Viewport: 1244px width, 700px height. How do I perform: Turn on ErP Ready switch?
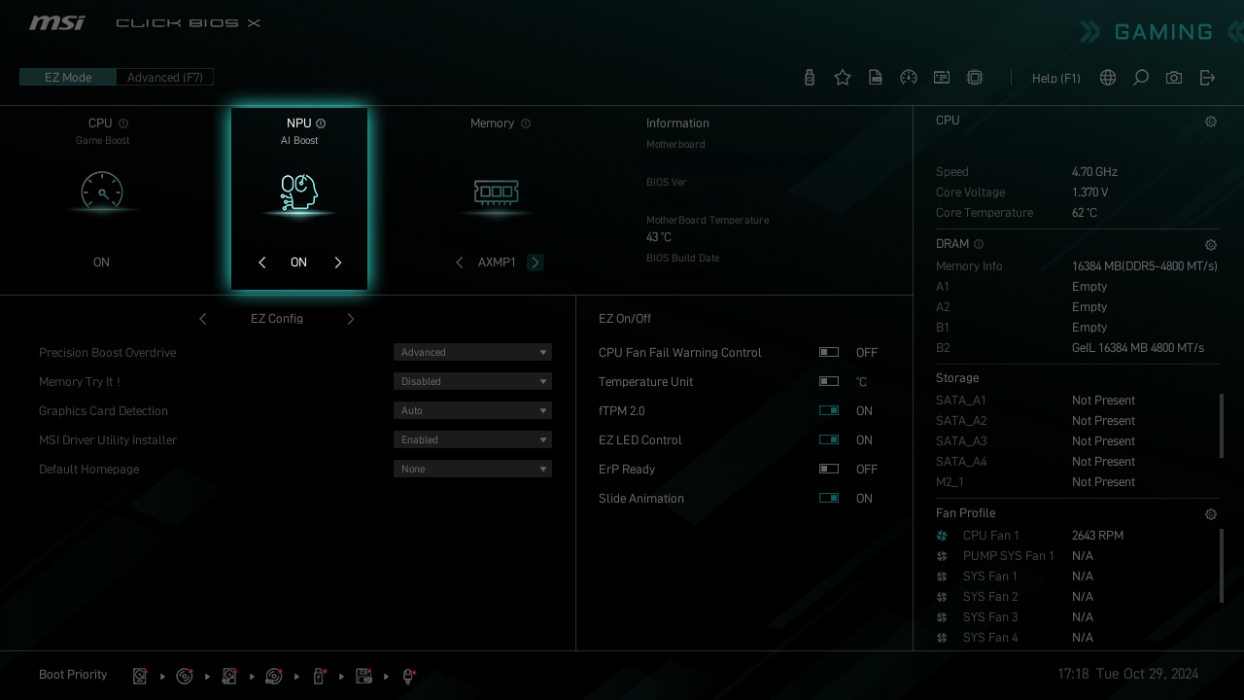coord(829,470)
